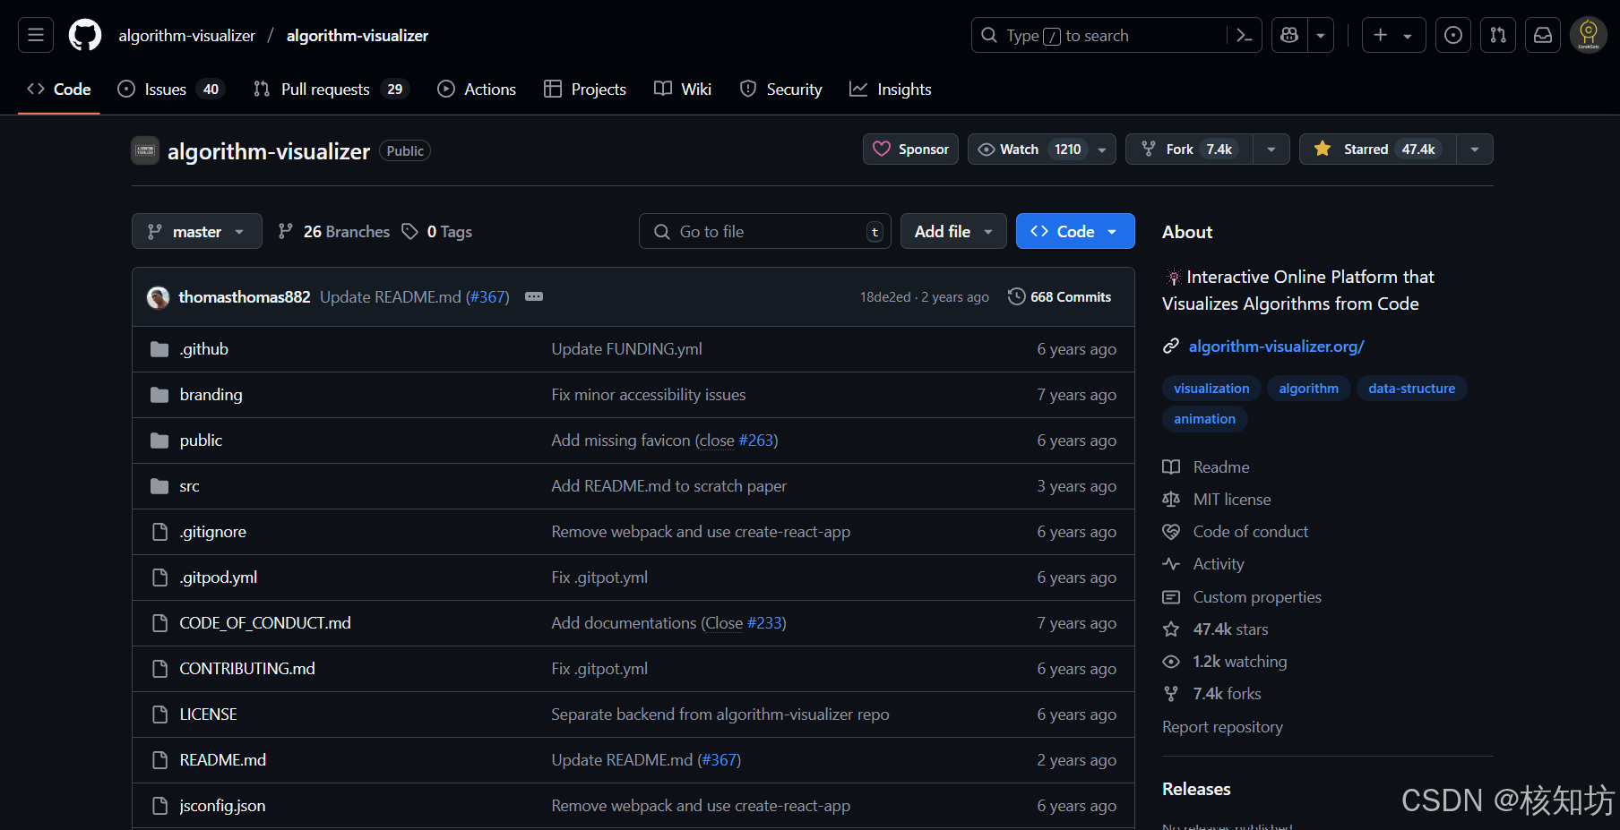
Task: Open issue #233 in CODE_OF_CONDUCT row
Action: coord(764,622)
